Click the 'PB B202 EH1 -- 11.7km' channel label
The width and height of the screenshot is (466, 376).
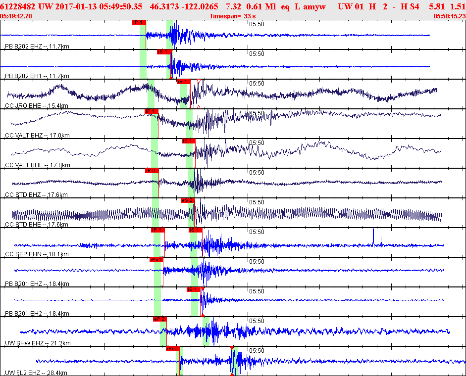tap(37, 76)
